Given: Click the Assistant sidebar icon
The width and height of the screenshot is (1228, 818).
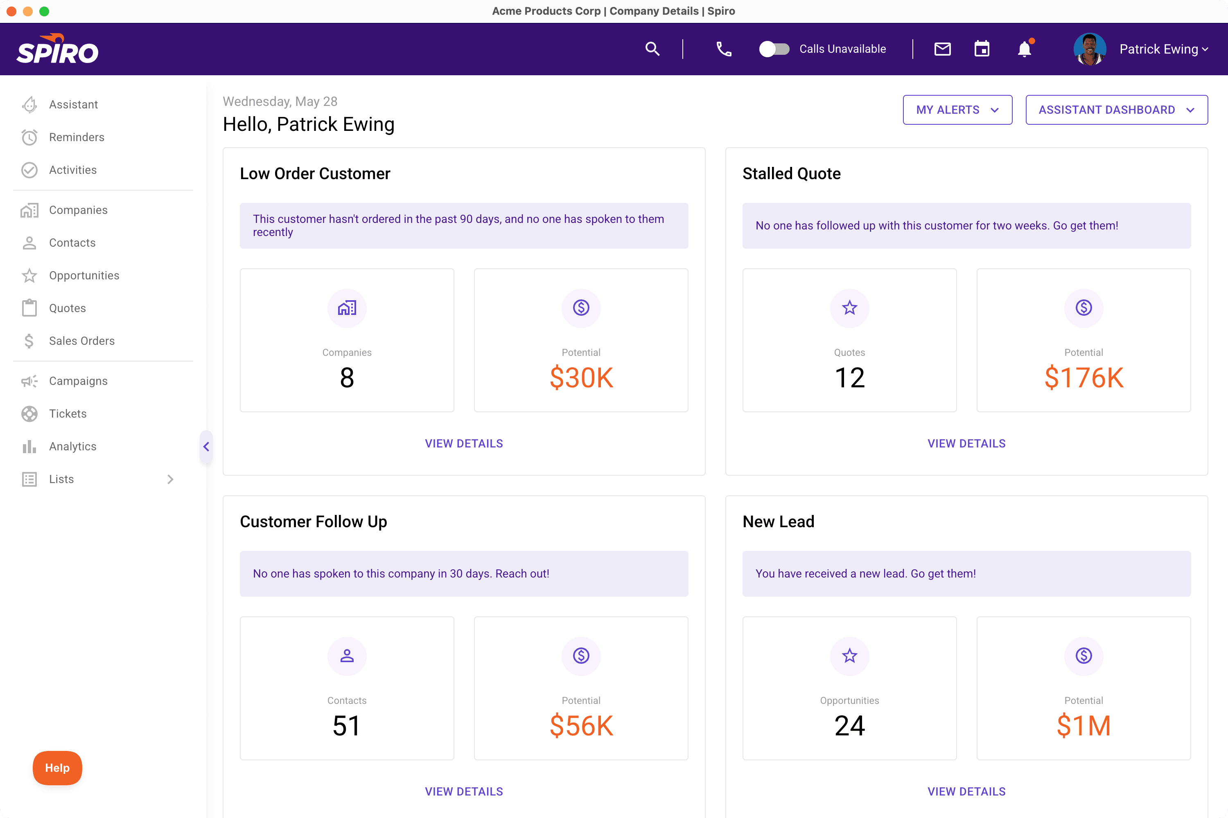Looking at the screenshot, I should [30, 104].
